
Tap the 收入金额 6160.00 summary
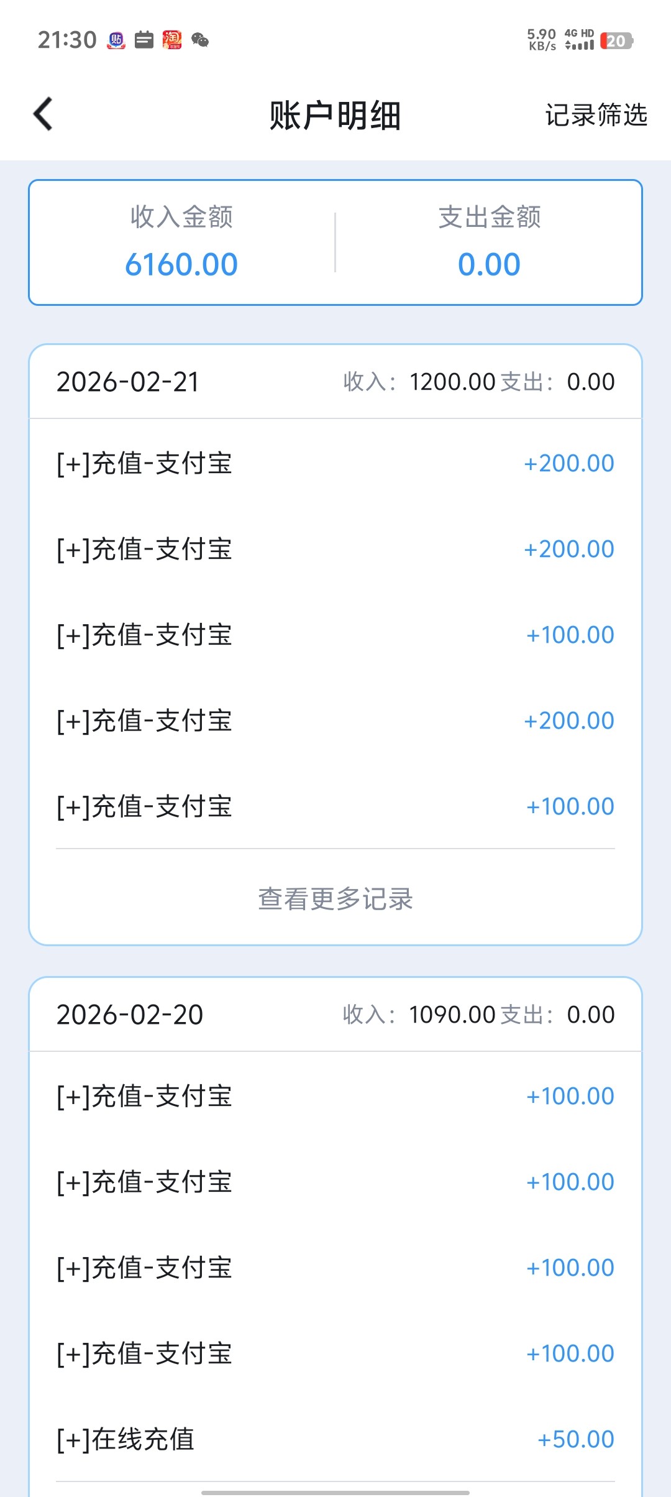181,242
